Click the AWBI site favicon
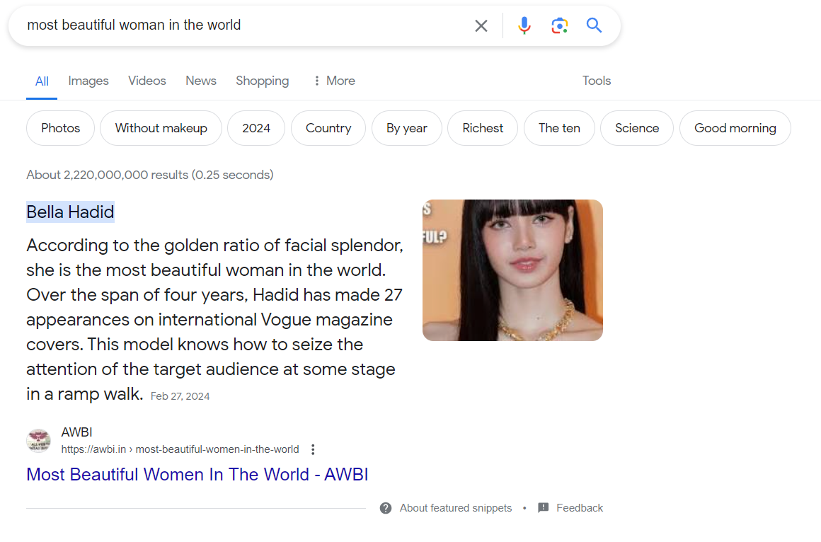 tap(38, 440)
